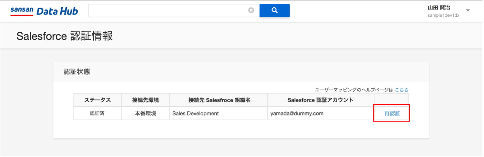Expand the user account dropdown arrow
Screen dimensions: 484x157
pyautogui.click(x=468, y=10)
